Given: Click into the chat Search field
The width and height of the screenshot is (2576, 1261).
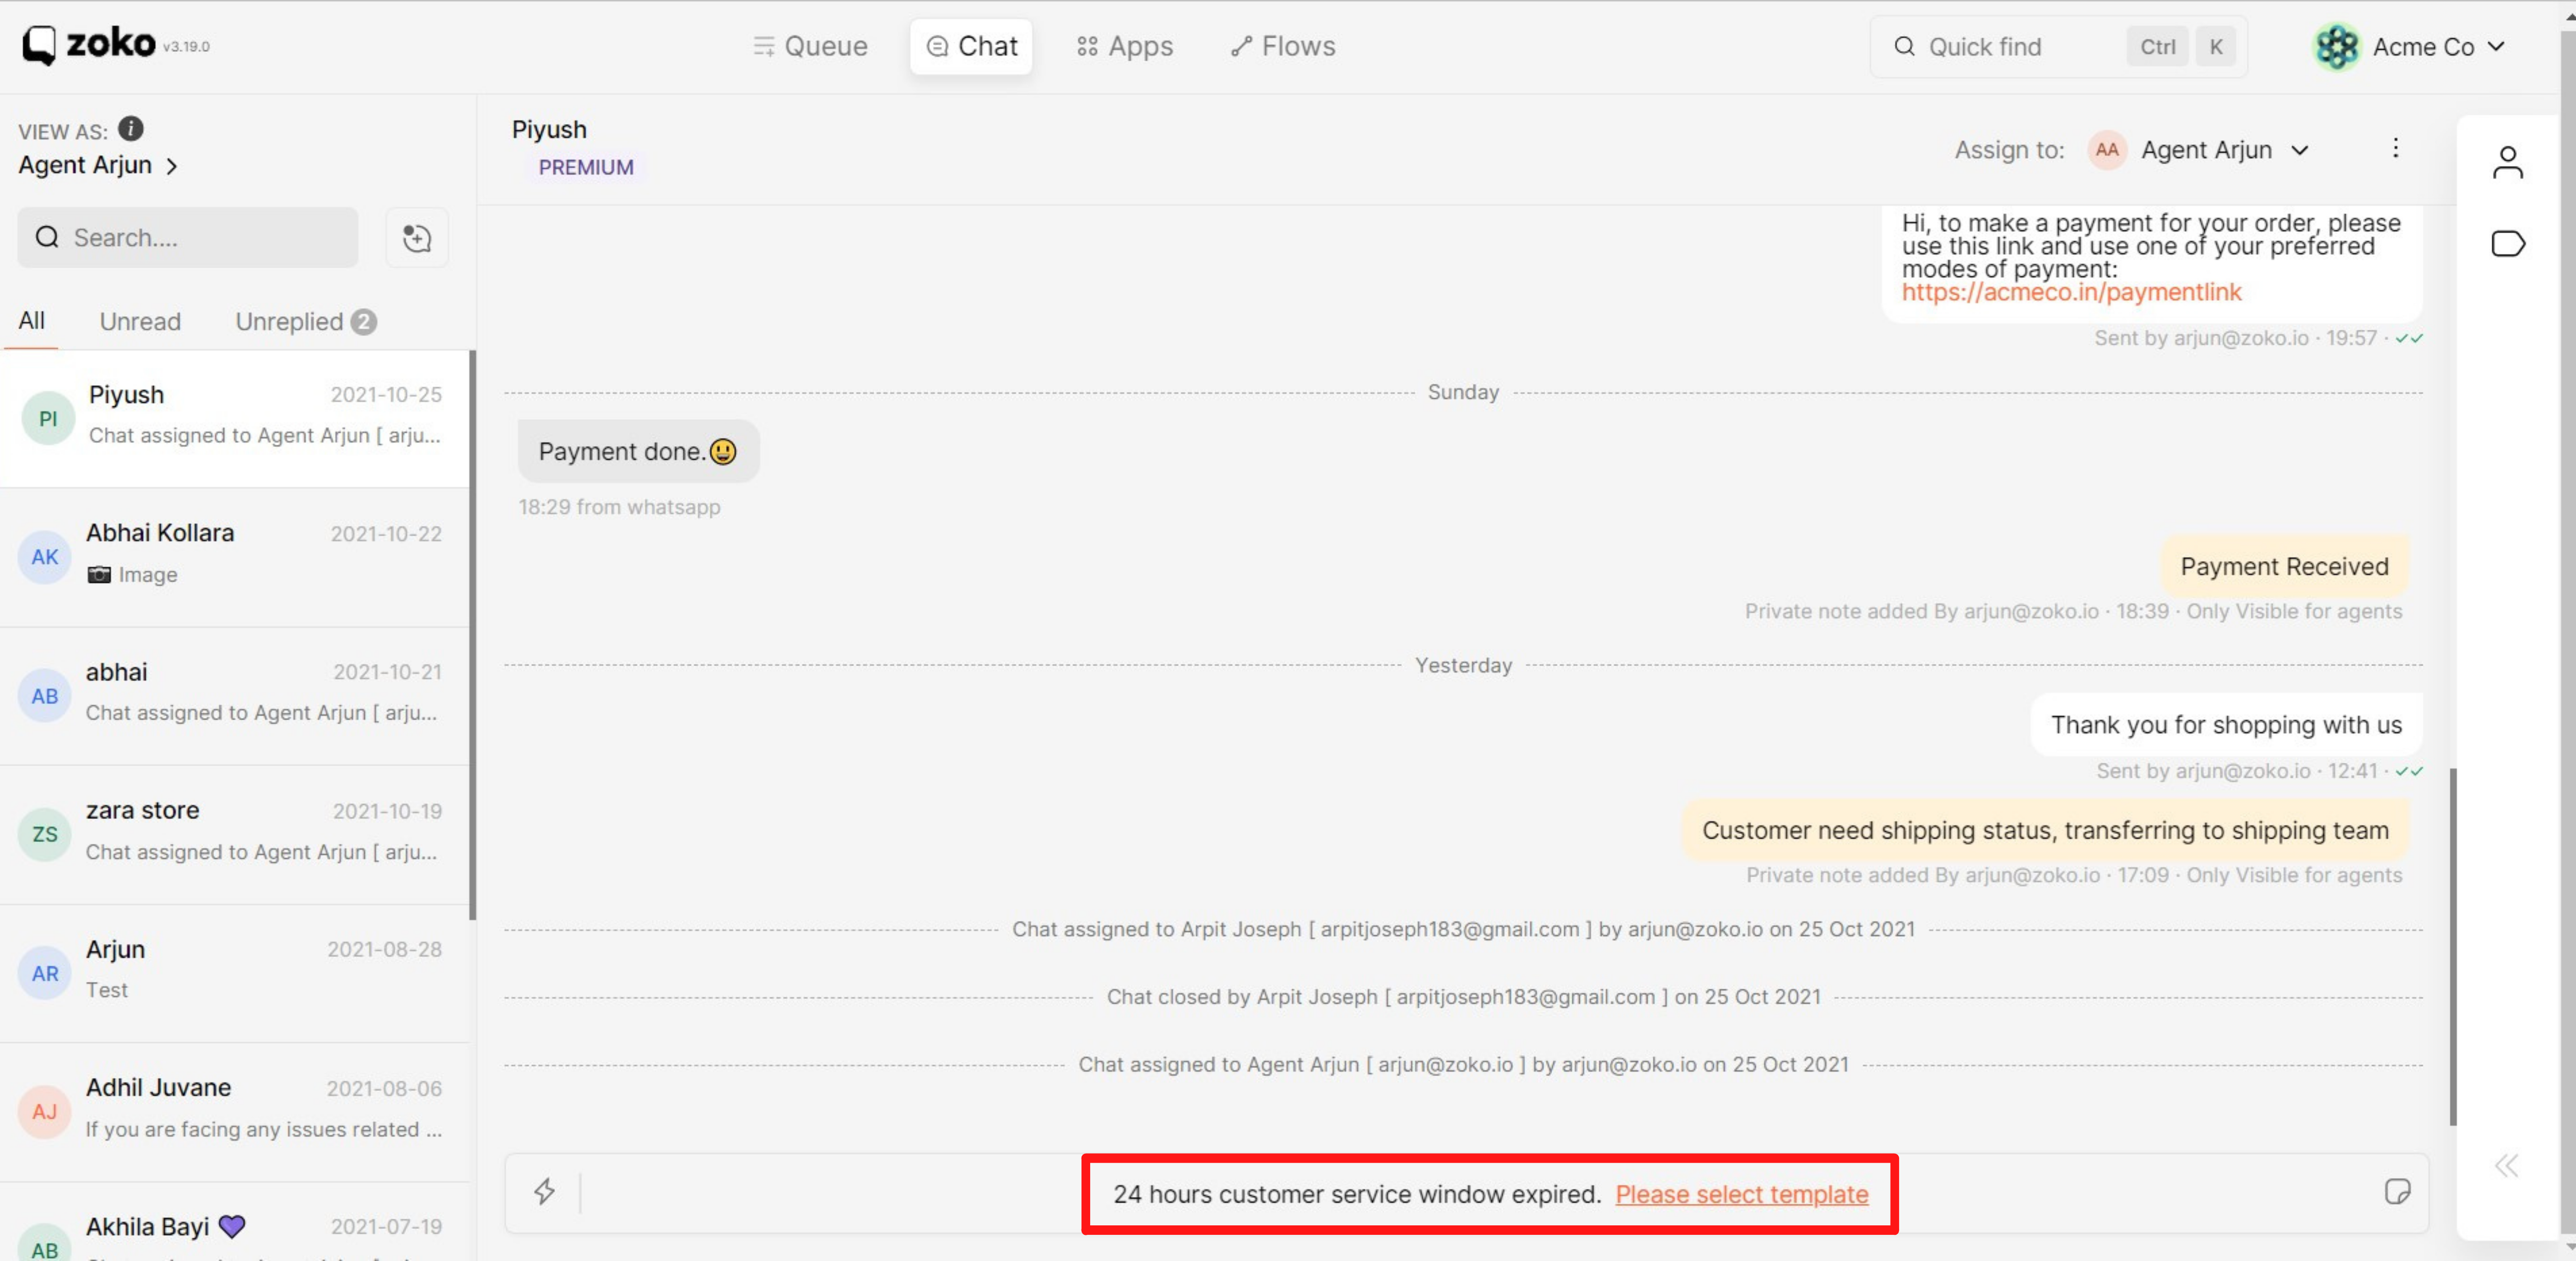Looking at the screenshot, I should 188,238.
